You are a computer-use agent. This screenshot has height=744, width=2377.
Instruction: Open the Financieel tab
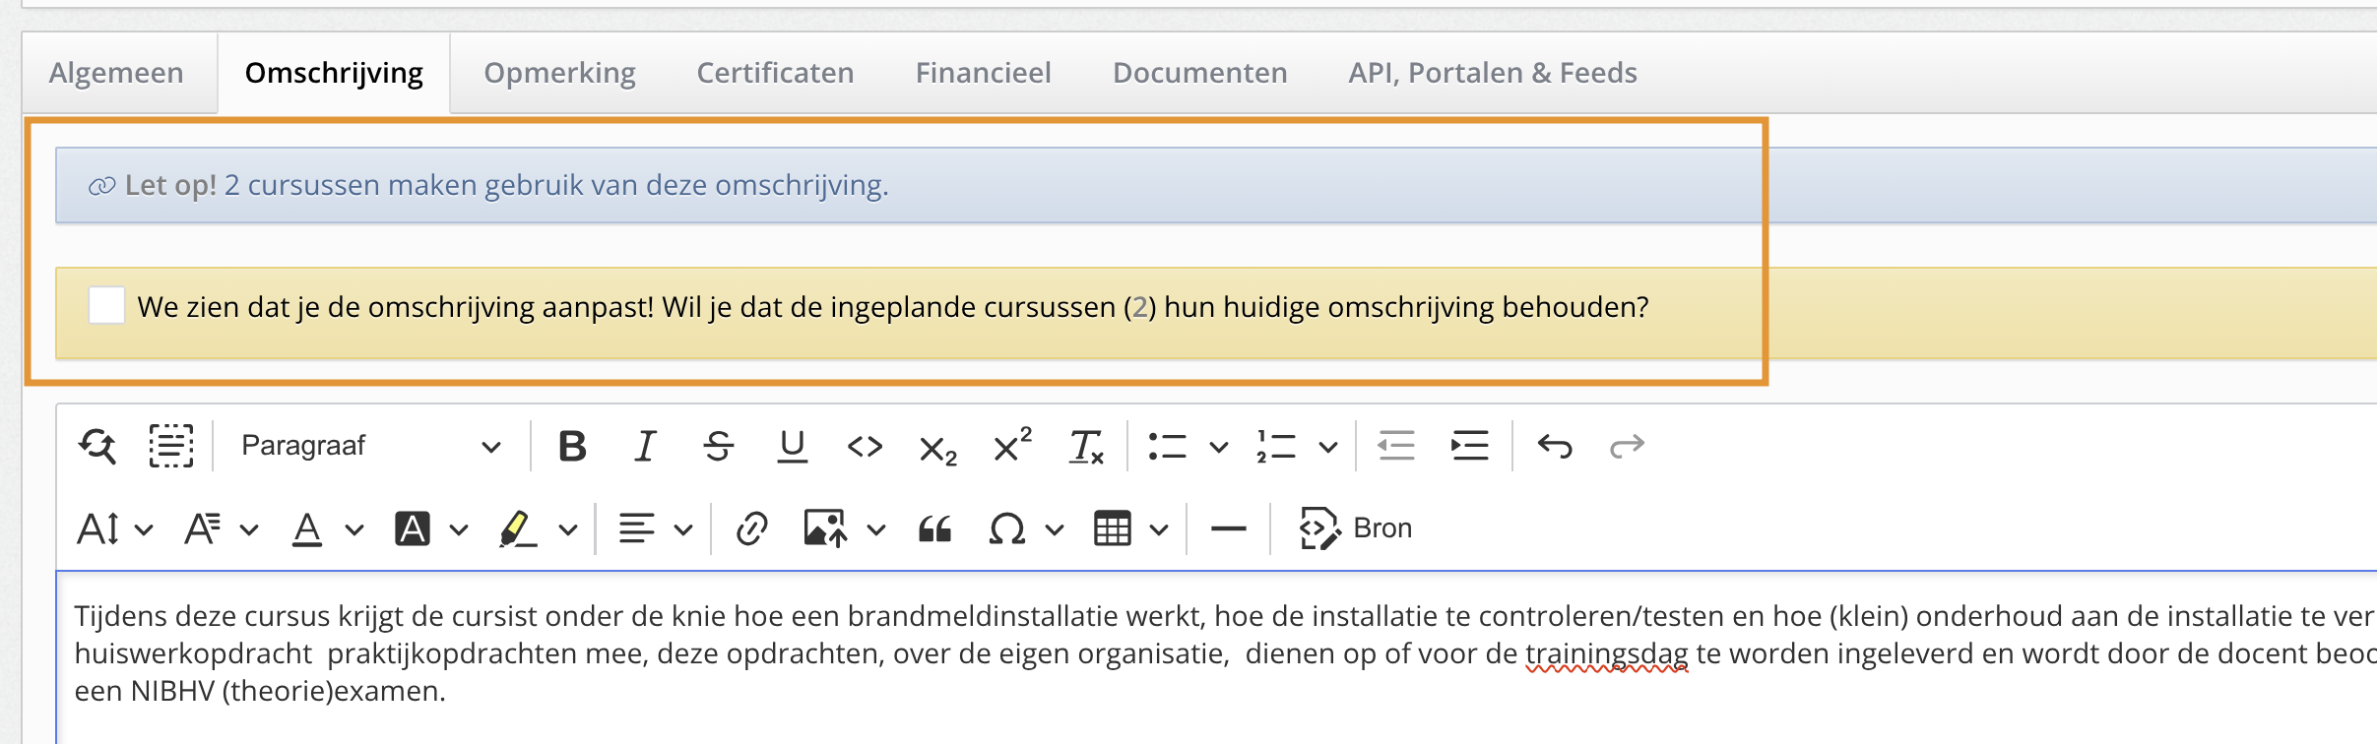tap(983, 73)
